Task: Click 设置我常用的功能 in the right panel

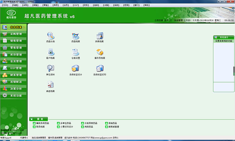Action: [x=224, y=41]
